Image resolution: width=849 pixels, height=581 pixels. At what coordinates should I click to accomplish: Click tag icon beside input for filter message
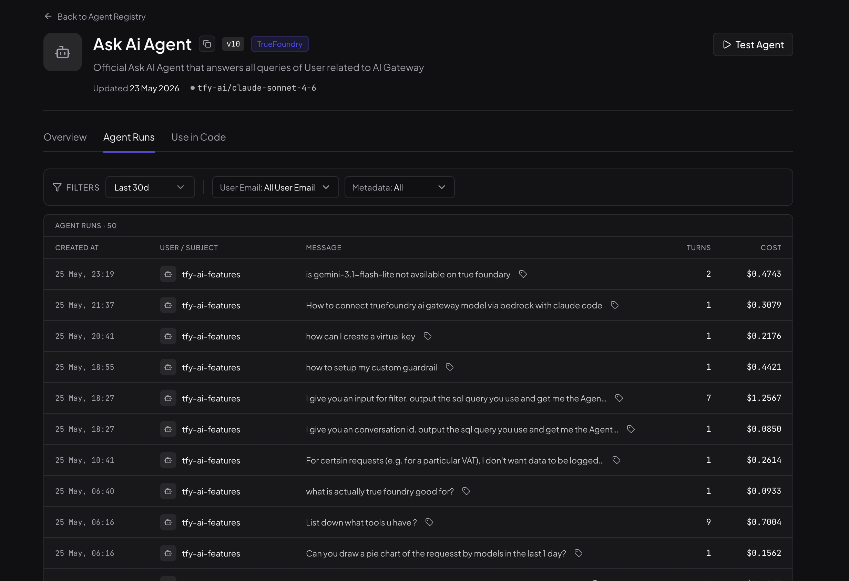click(619, 398)
